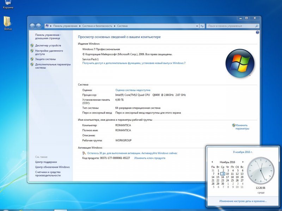The image size is (282, 211).
Task: Click the Активируйте Windows сейчас activation link
Action: [159, 153]
